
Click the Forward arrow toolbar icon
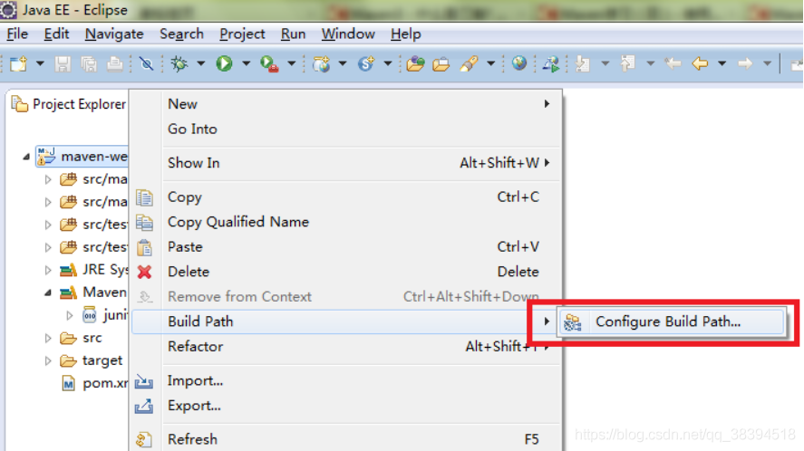(745, 64)
